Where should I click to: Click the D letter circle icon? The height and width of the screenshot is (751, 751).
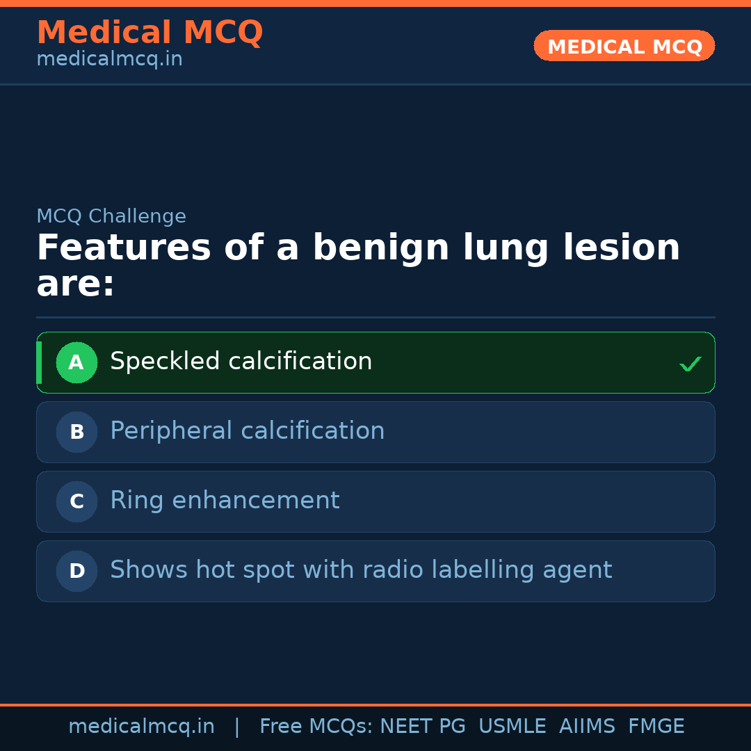click(76, 571)
